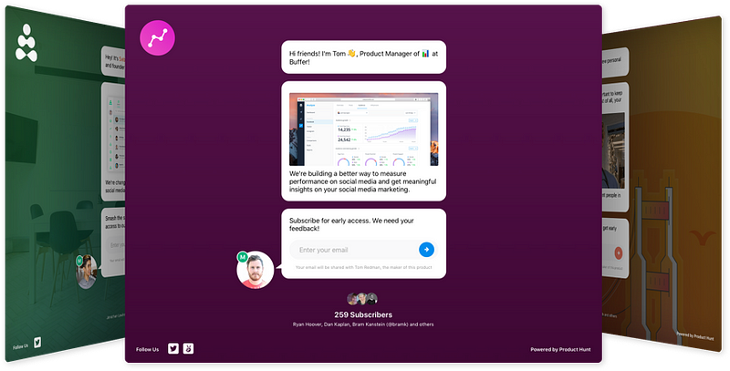Click the white logo on green page
Image resolution: width=730 pixels, height=371 pixels.
coord(26,43)
